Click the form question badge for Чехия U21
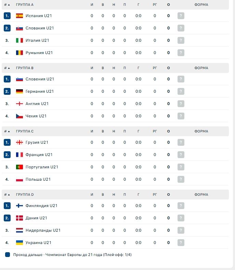235x270 pixels. (x=181, y=116)
